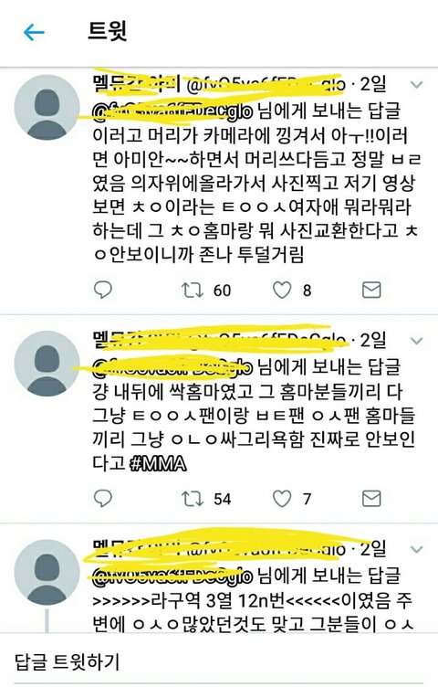
Task: Open the mentioned @ handle in the first tweet
Action: 172,111
